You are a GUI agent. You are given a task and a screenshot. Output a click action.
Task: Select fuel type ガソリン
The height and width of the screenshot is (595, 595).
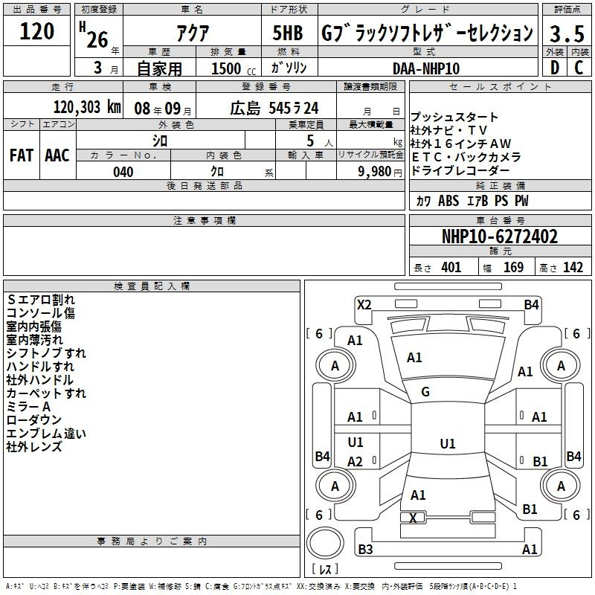pyautogui.click(x=289, y=68)
